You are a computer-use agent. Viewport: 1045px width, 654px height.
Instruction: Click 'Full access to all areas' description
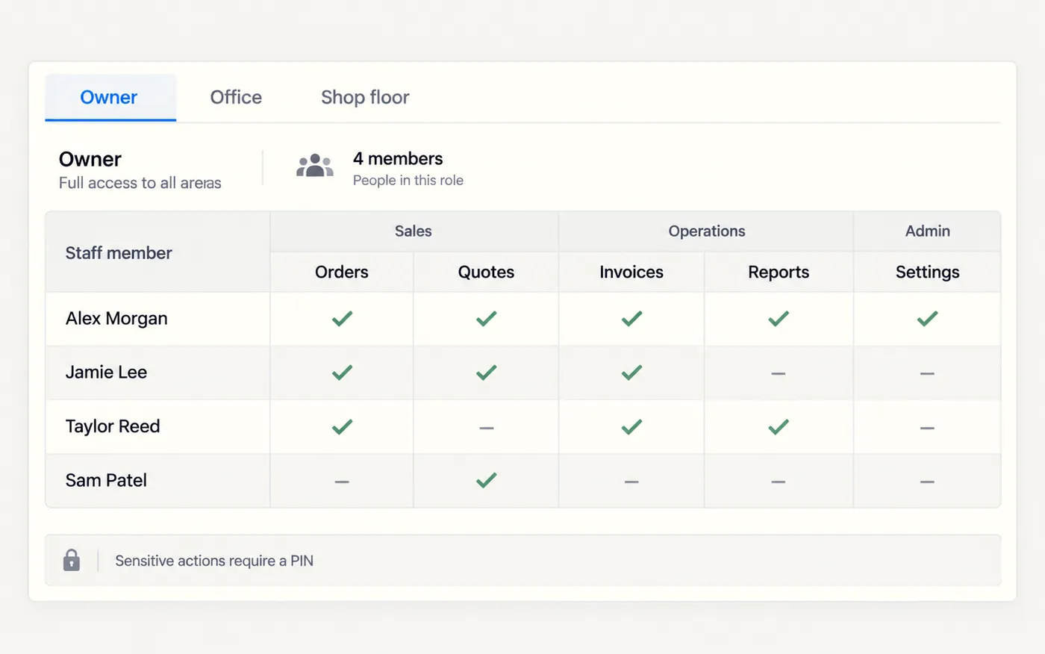pos(140,183)
